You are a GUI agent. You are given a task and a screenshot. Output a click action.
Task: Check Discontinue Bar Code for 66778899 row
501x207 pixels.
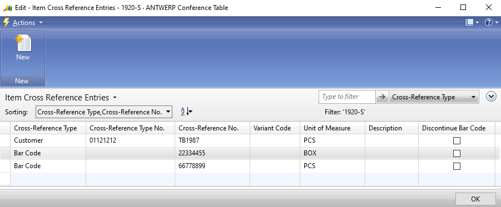(457, 166)
